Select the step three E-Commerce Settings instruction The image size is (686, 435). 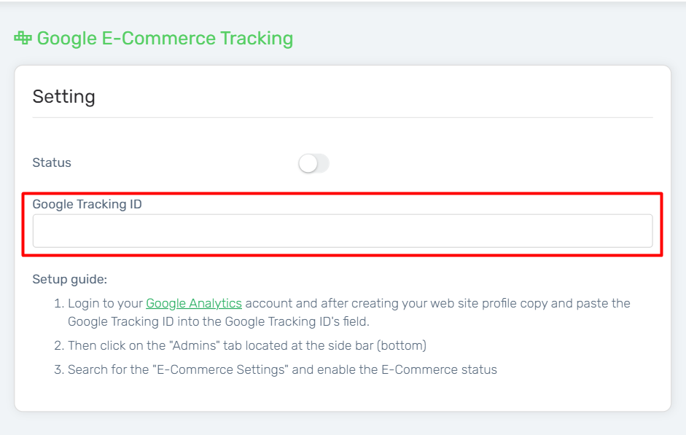[276, 369]
